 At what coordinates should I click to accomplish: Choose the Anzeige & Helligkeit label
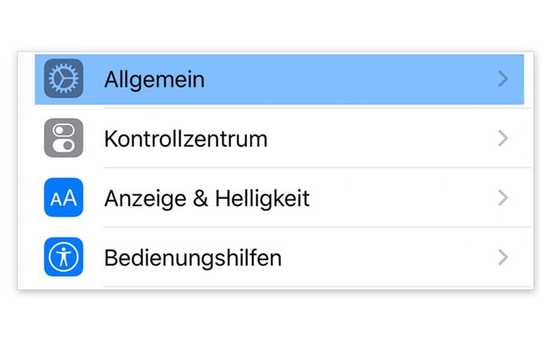click(x=206, y=198)
